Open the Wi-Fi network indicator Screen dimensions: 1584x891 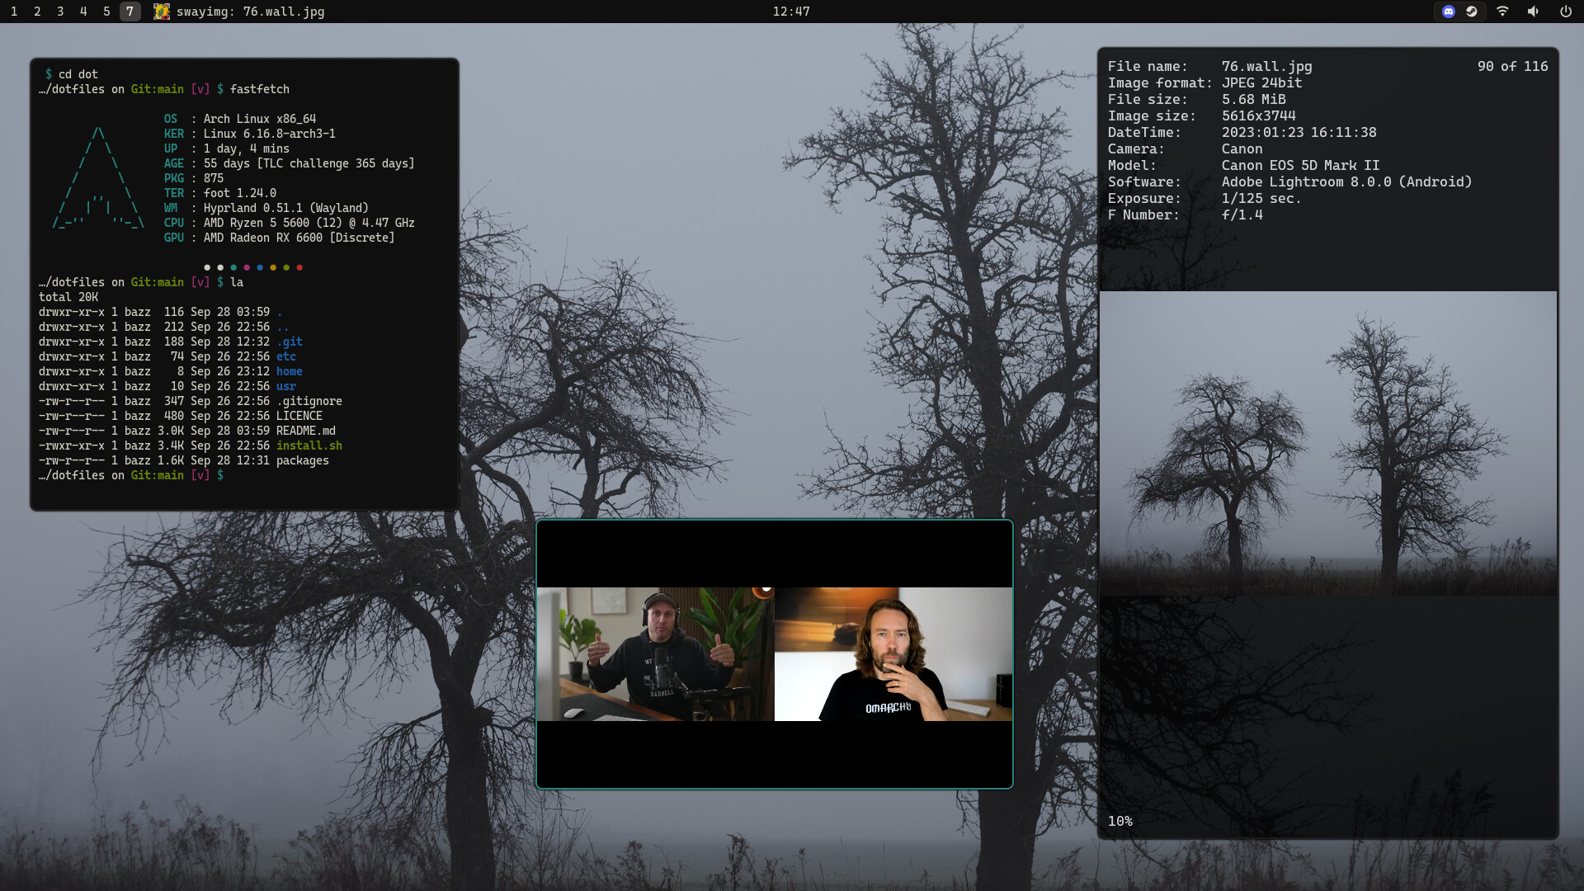(x=1502, y=12)
